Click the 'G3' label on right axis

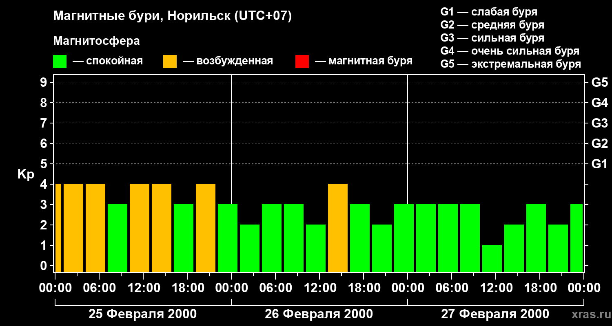click(x=599, y=123)
